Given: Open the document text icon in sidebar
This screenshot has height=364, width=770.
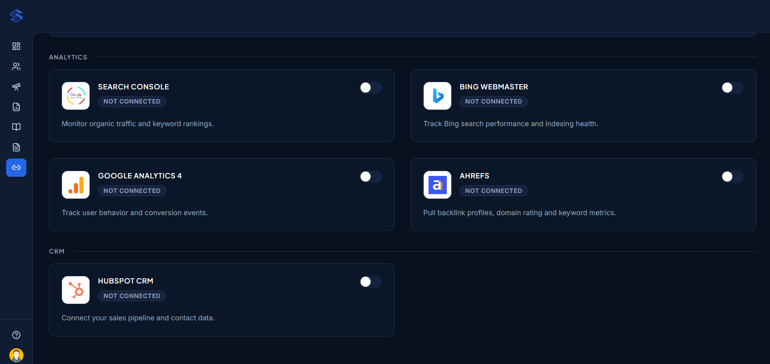Looking at the screenshot, I should pyautogui.click(x=16, y=147).
